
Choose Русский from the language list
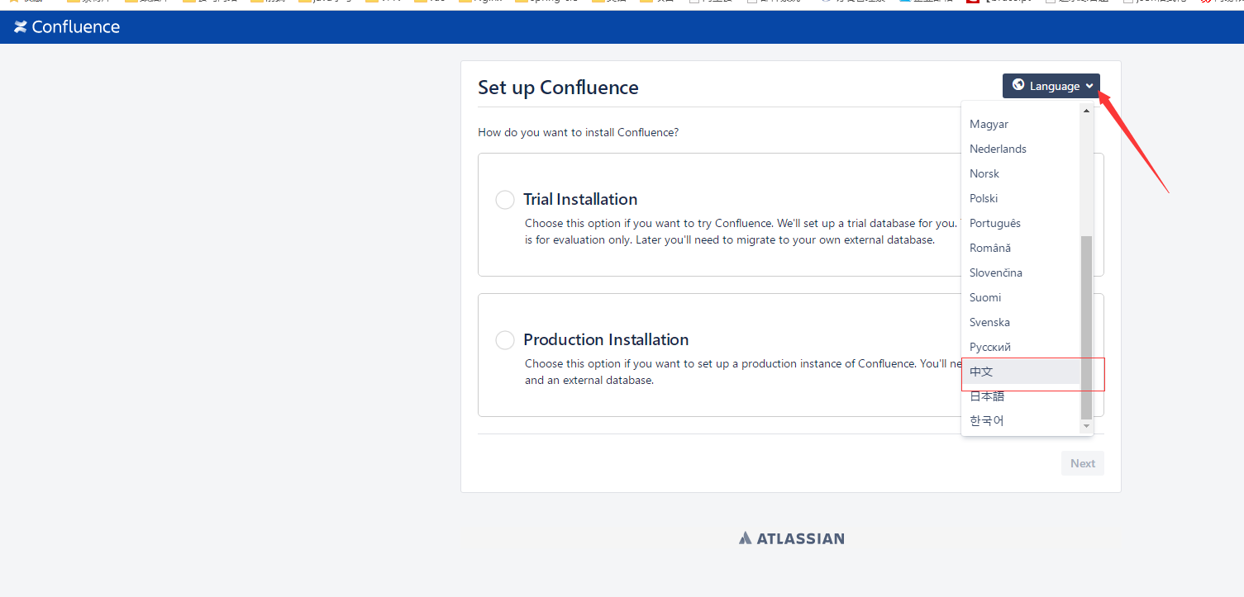pyautogui.click(x=1021, y=347)
